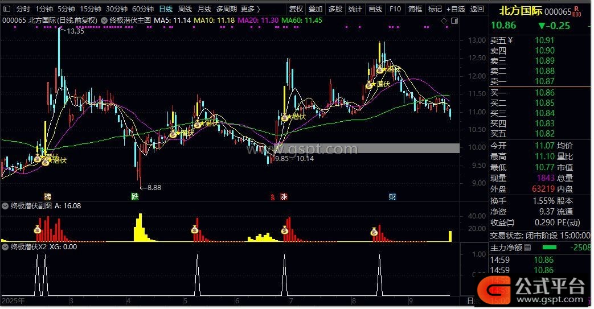Click the green 跌 marker icon
Image resolution: width=594 pixels, height=309 pixels.
pyautogui.click(x=134, y=197)
